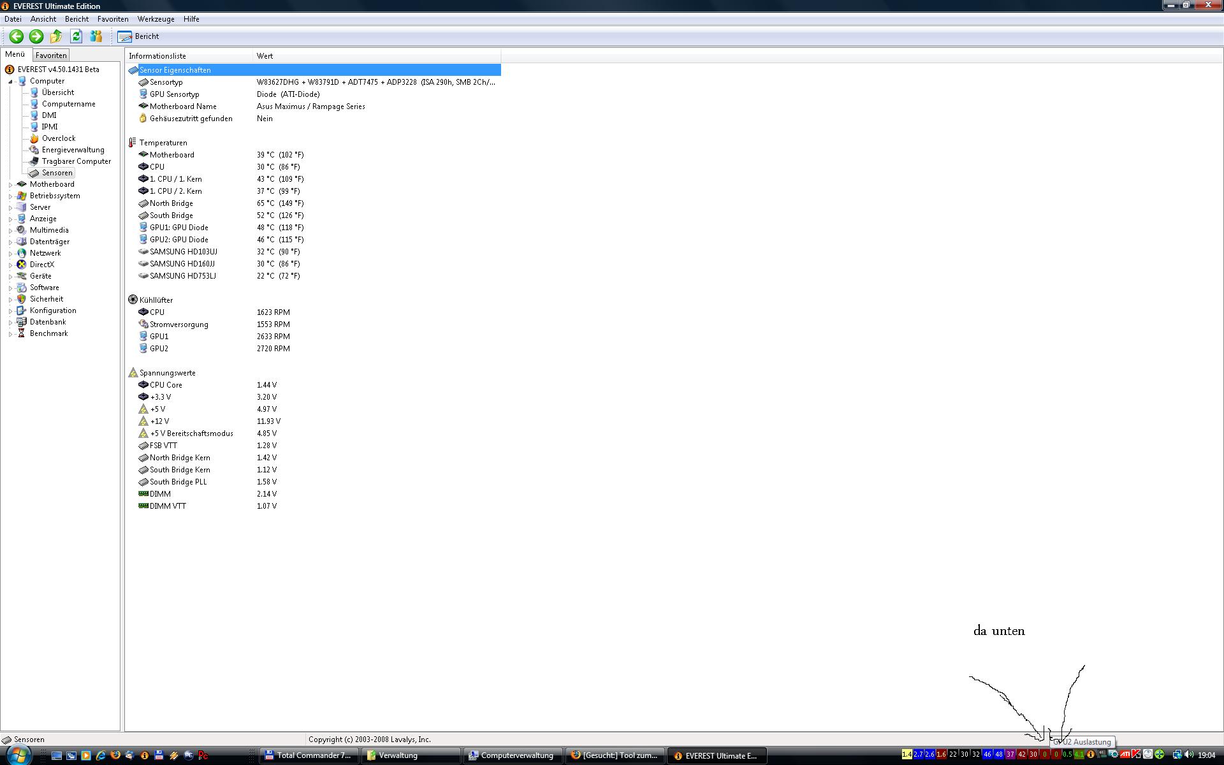Click the two-people users toolbar icon
1224x765 pixels.
[x=96, y=36]
